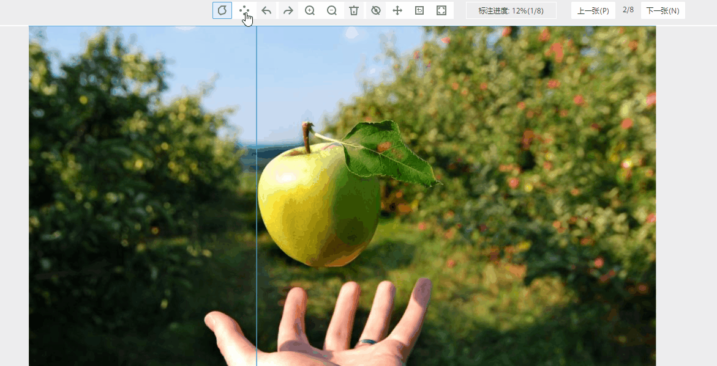Select the move/pan tool
Image resolution: width=717 pixels, height=366 pixels.
397,10
